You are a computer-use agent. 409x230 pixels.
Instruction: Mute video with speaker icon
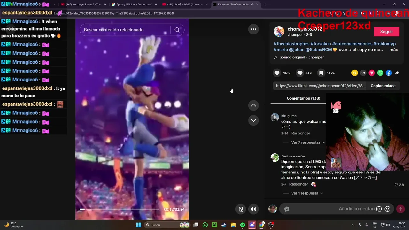tap(253, 209)
